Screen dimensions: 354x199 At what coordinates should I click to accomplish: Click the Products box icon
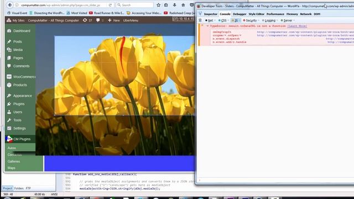(9, 85)
